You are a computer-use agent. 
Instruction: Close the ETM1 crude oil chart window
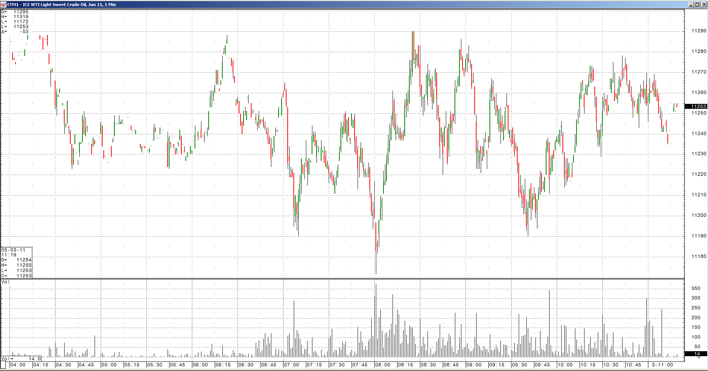tap(703, 5)
